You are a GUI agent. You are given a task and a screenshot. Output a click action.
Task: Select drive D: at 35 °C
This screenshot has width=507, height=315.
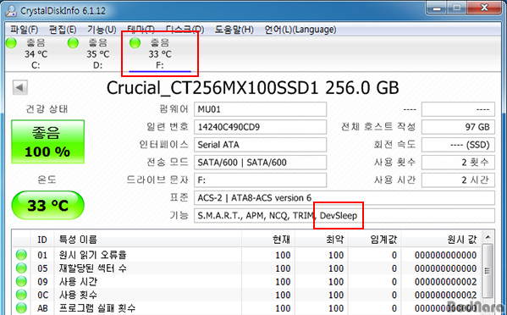(x=97, y=53)
